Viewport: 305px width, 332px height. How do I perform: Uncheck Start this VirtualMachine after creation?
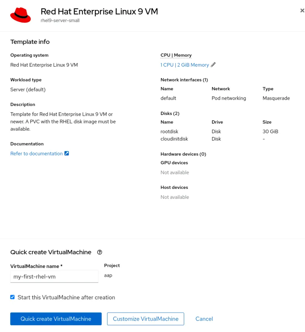tap(12, 297)
